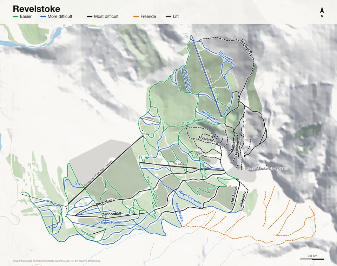
Task: Select the Jalapeno trail label
Action: [x=243, y=199]
